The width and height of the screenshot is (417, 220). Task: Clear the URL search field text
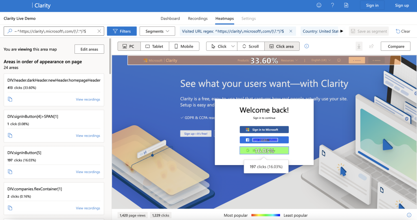pyautogui.click(x=99, y=31)
